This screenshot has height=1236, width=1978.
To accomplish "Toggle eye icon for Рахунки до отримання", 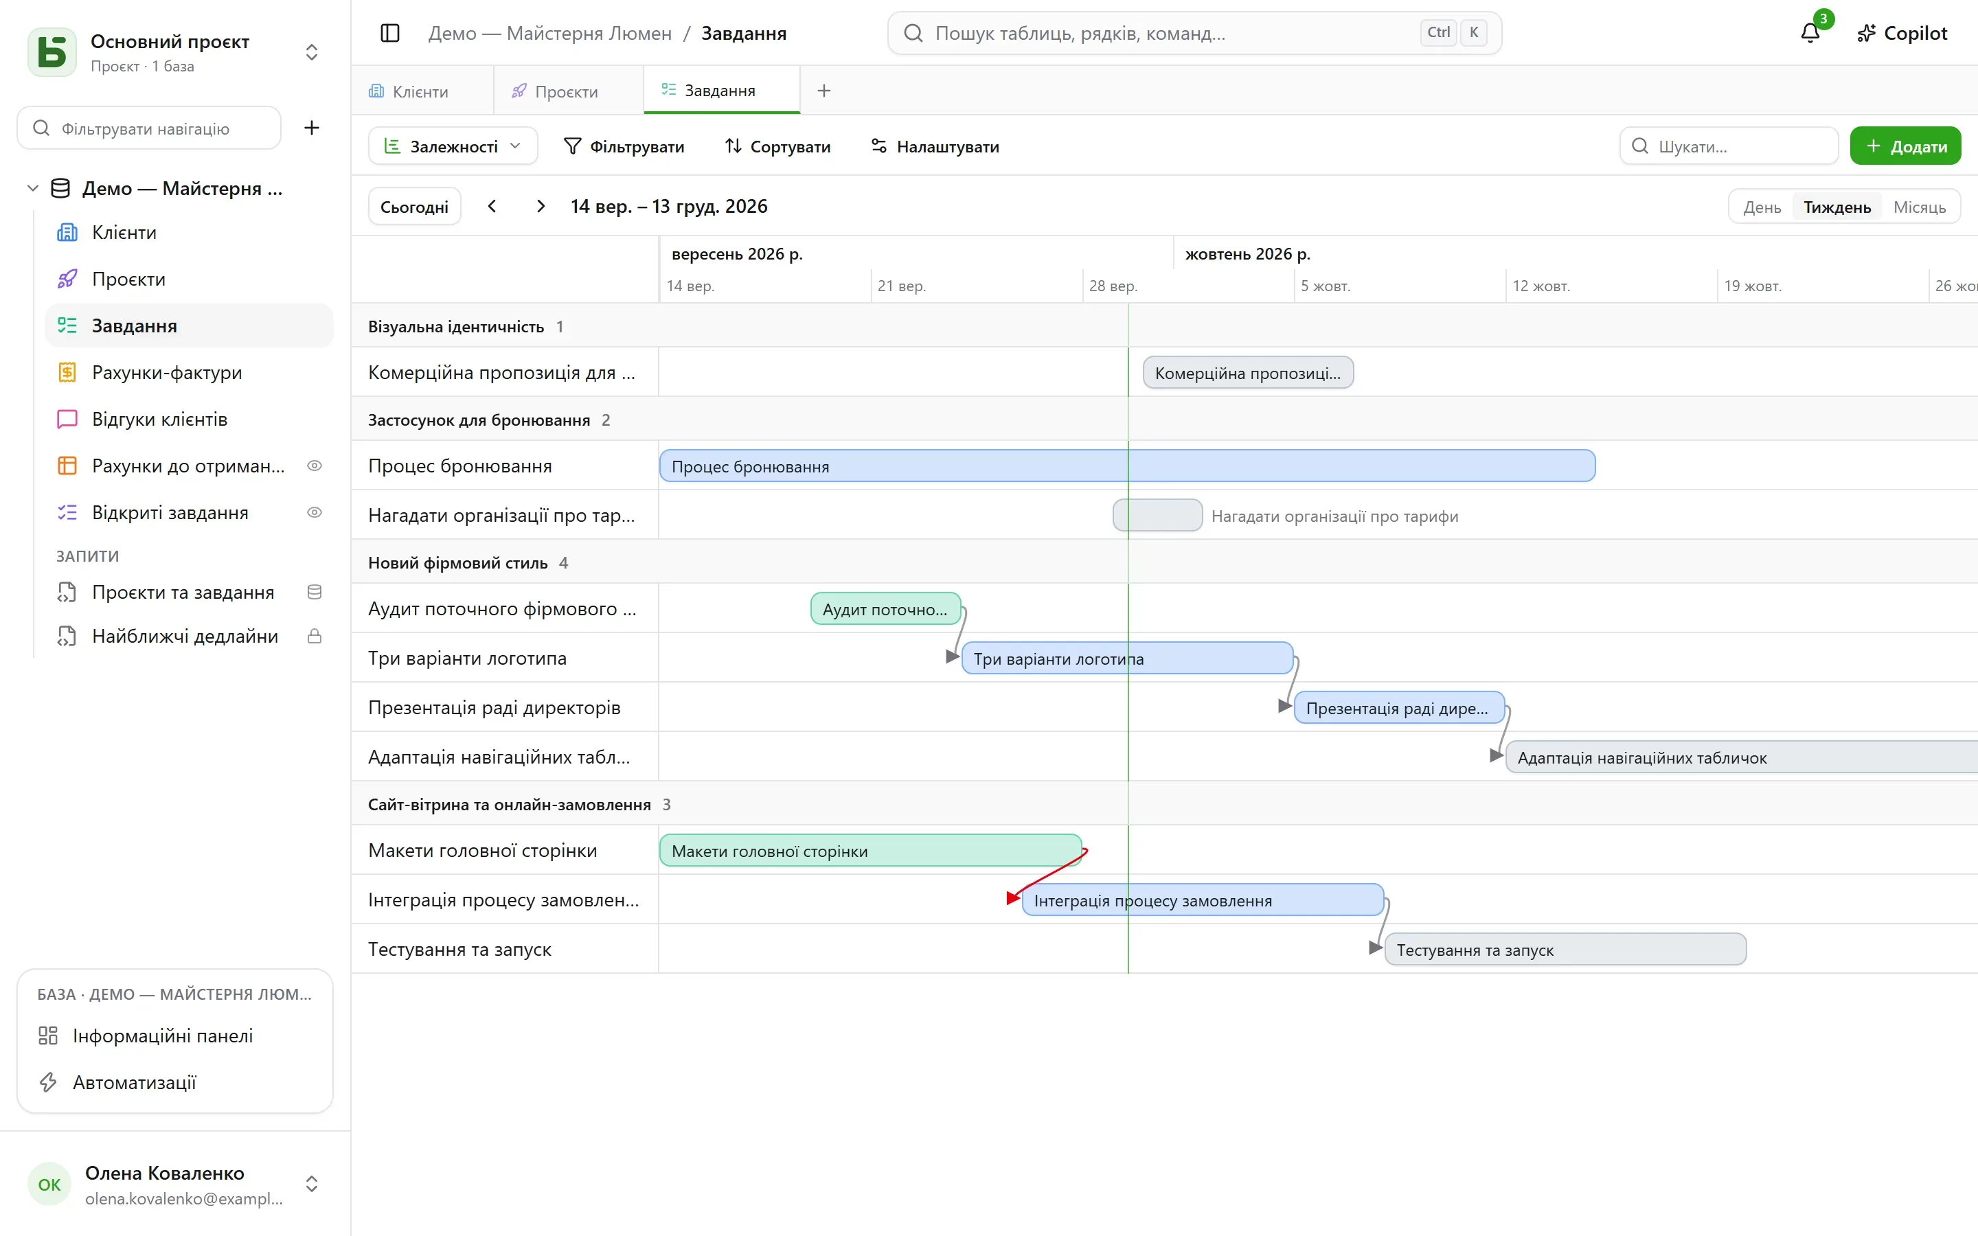I will tap(314, 466).
